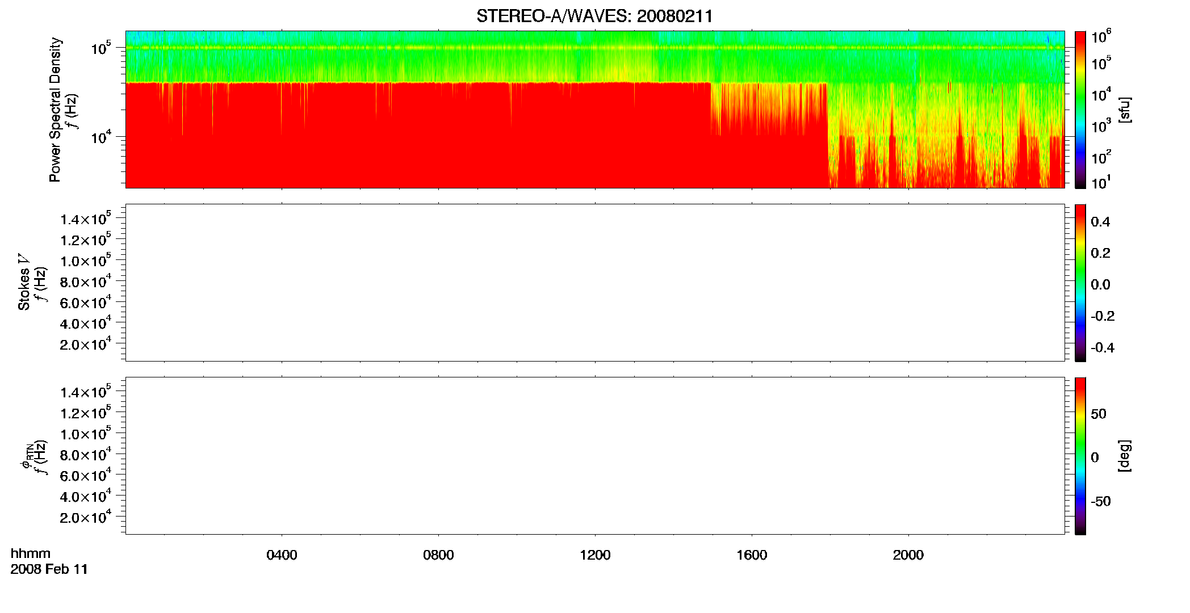Click 6.0×10^4 tick in φRTN panel
The height and width of the screenshot is (613, 1190).
pyautogui.click(x=86, y=475)
